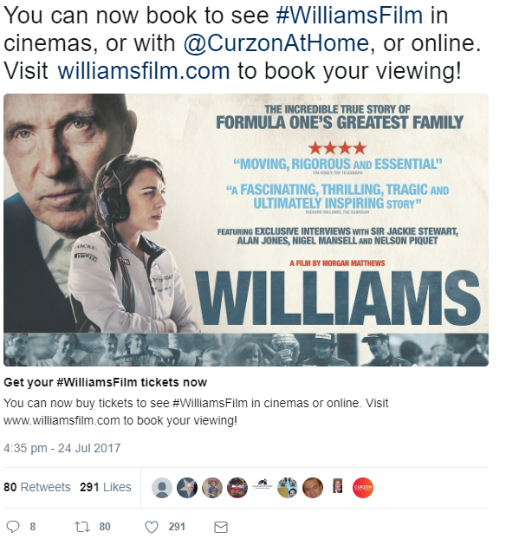View the 80 Retweets list
Image resolution: width=506 pixels, height=545 pixels.
pyautogui.click(x=37, y=487)
